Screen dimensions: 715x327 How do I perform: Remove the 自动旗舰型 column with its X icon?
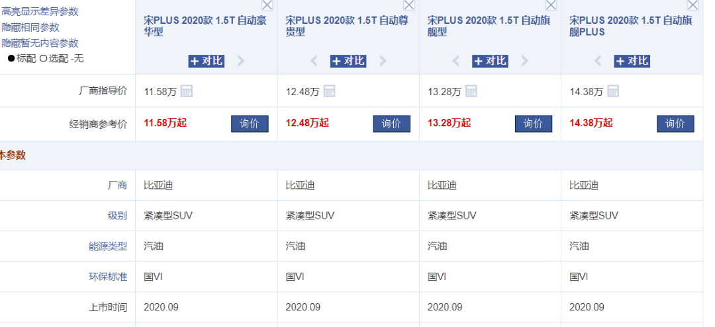click(551, 5)
